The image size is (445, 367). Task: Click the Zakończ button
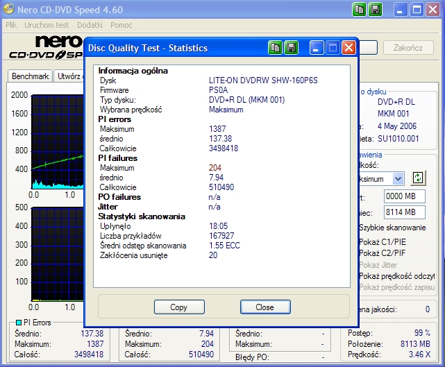tap(408, 48)
